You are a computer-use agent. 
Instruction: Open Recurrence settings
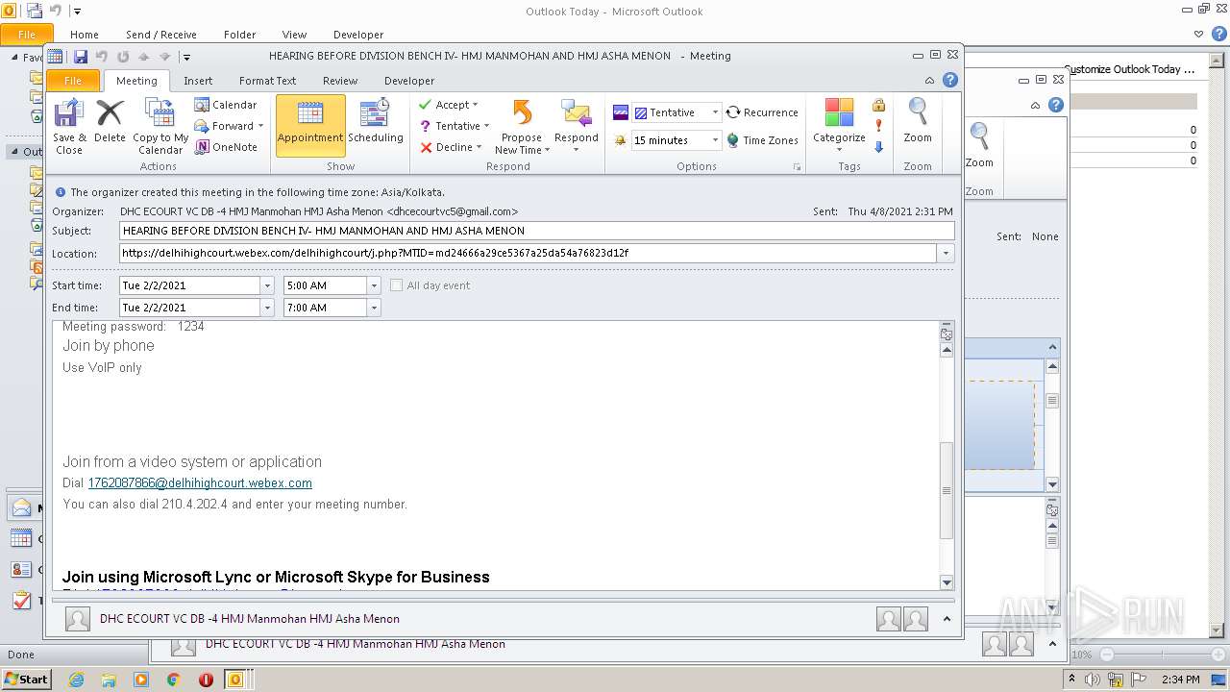pos(762,112)
